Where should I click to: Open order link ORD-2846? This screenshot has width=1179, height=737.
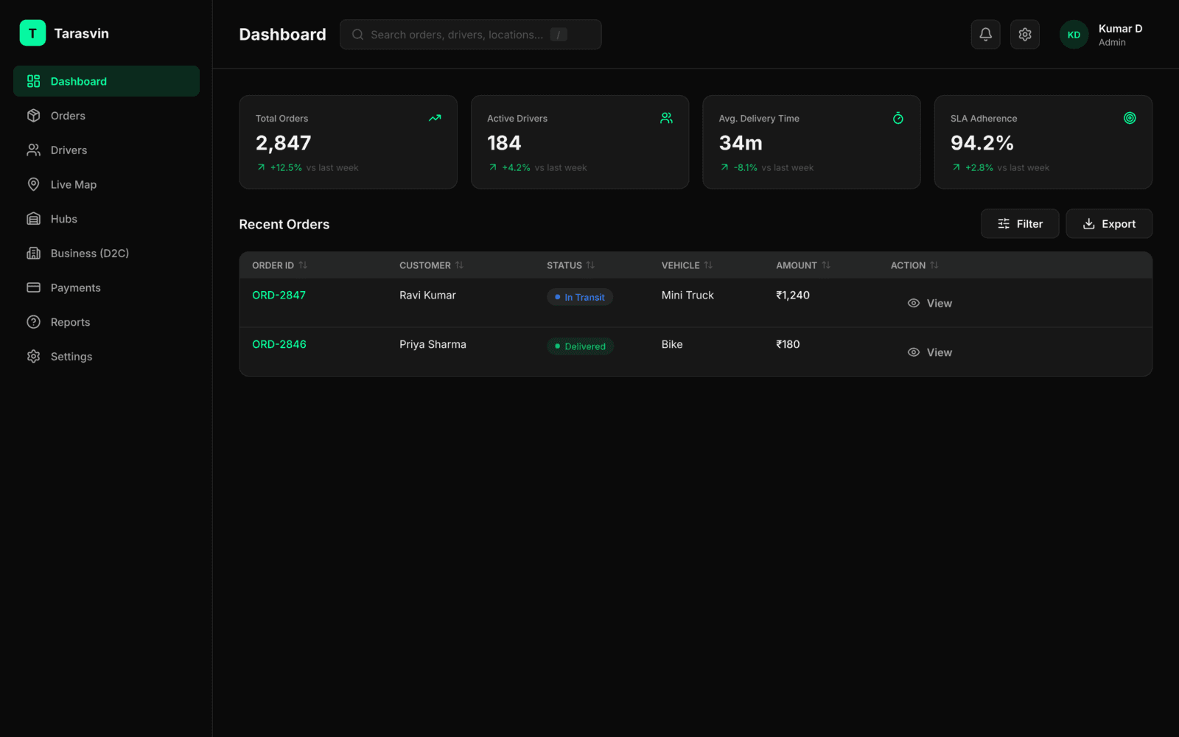279,344
